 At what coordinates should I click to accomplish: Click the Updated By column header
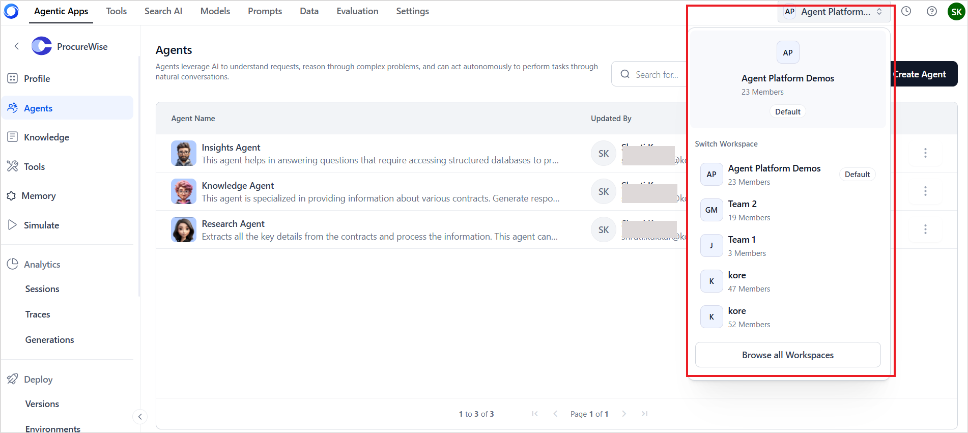[x=611, y=119]
